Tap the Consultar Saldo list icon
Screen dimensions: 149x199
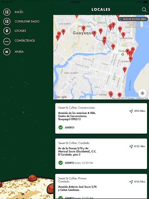(7, 21)
